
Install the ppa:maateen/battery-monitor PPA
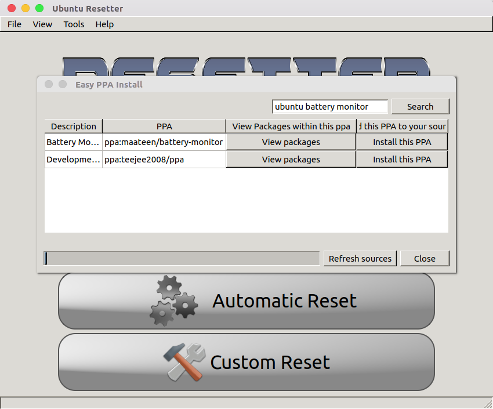pyautogui.click(x=402, y=142)
